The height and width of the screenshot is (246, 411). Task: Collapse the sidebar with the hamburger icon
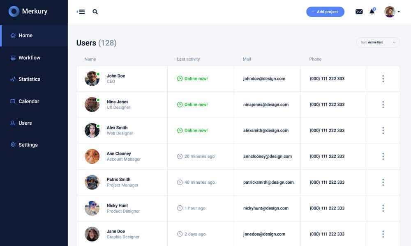pyautogui.click(x=81, y=12)
